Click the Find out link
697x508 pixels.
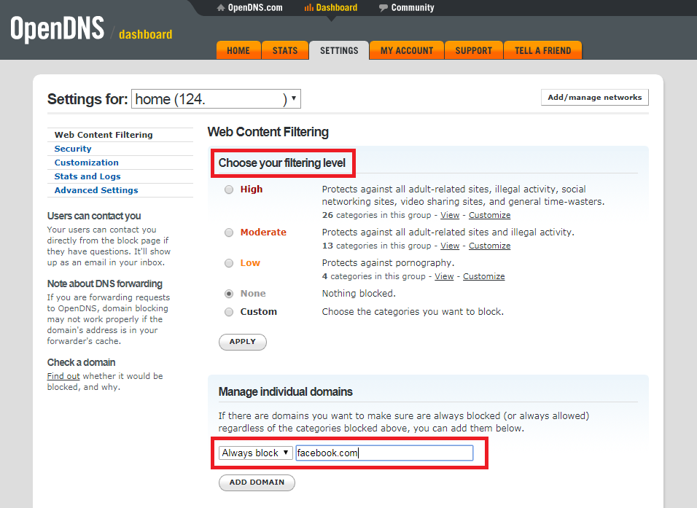click(x=63, y=377)
